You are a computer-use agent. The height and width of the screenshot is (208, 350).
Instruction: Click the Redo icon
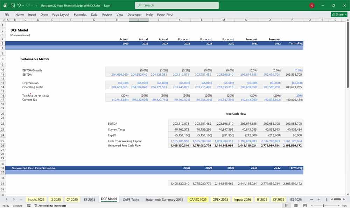pyautogui.click(x=28, y=5)
